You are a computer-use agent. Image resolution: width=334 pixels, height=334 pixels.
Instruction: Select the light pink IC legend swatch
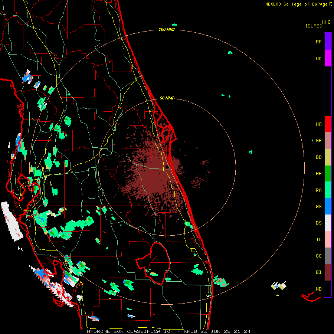328,239
